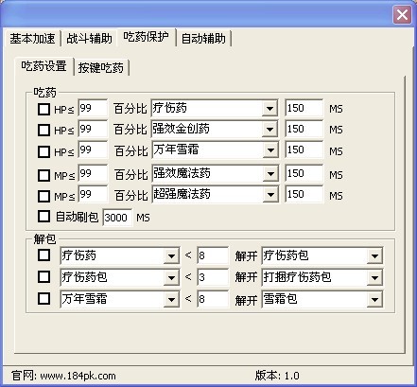
Task: Focus the 150 MS delay for 强效魔法药
Action: (304, 173)
